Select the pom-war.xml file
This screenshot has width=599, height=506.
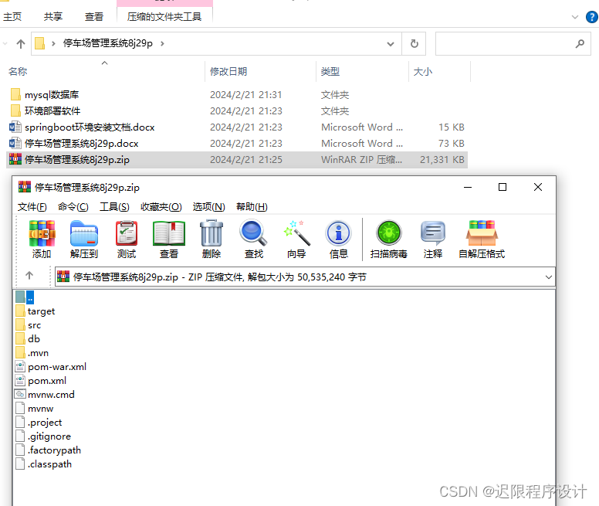pyautogui.click(x=51, y=367)
